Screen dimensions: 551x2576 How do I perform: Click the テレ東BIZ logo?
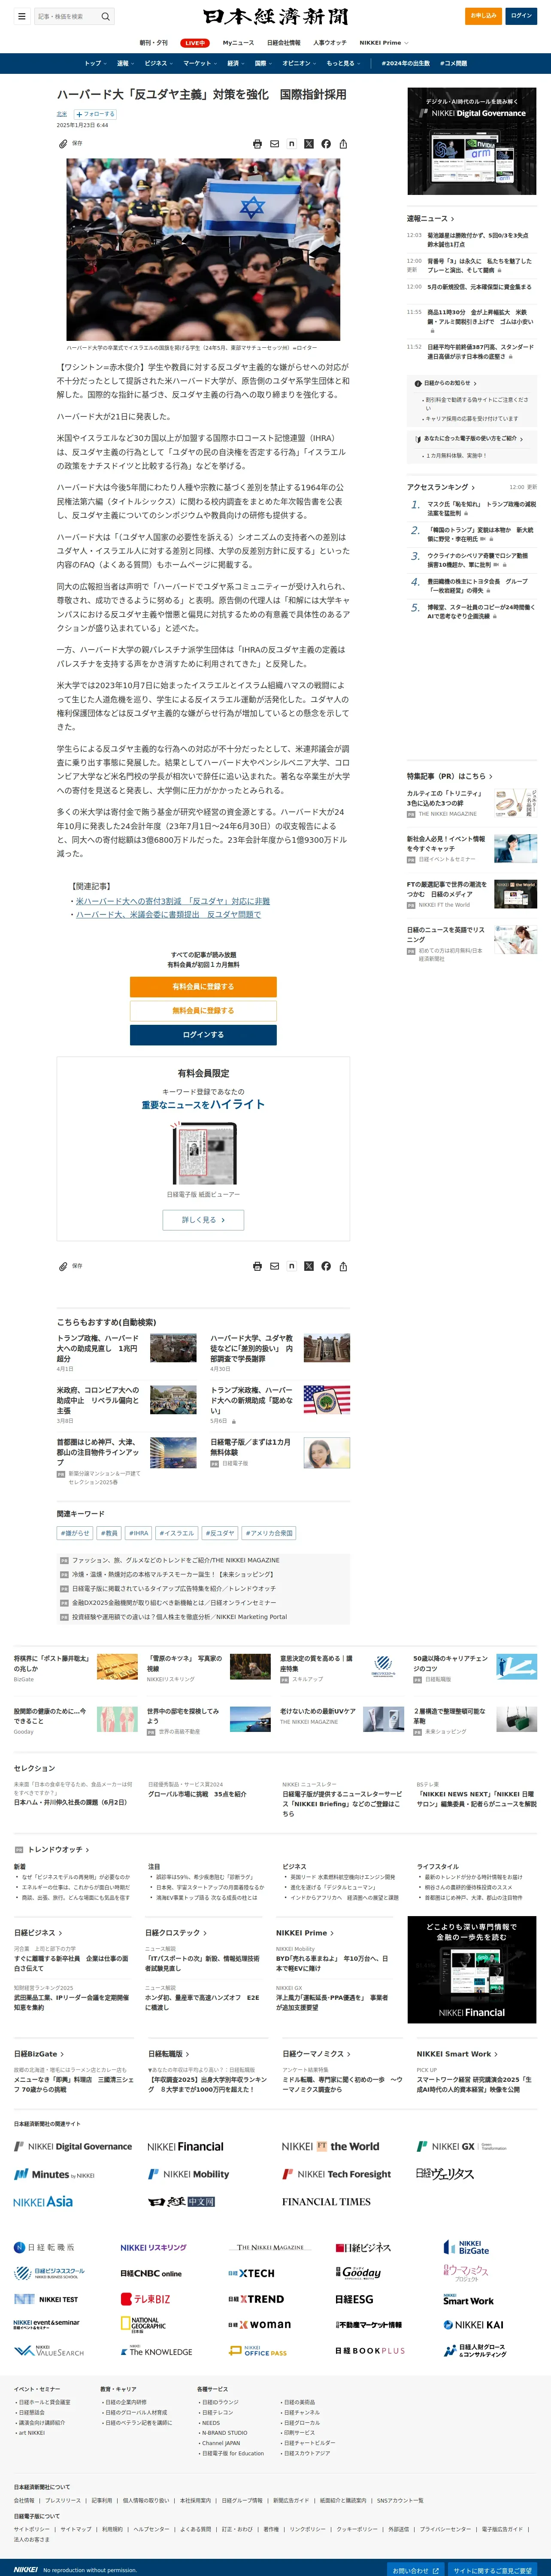[x=145, y=2299]
